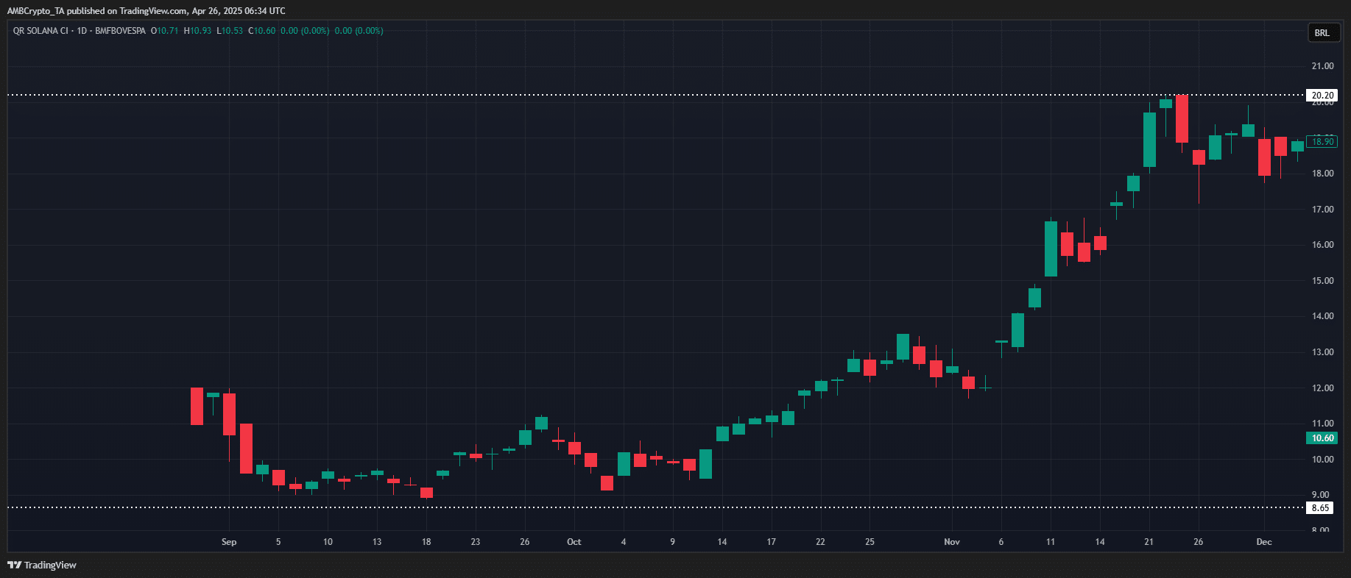Select the Oct label on time axis

[574, 542]
